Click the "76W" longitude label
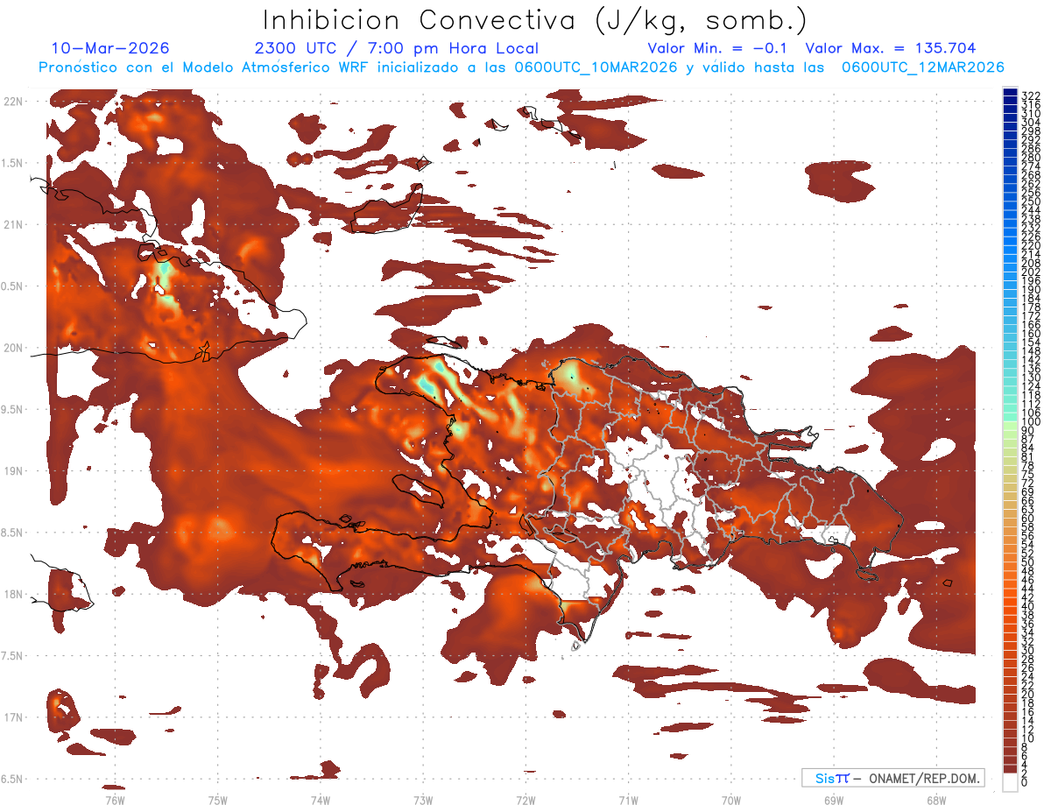The image size is (1051, 812). (115, 800)
